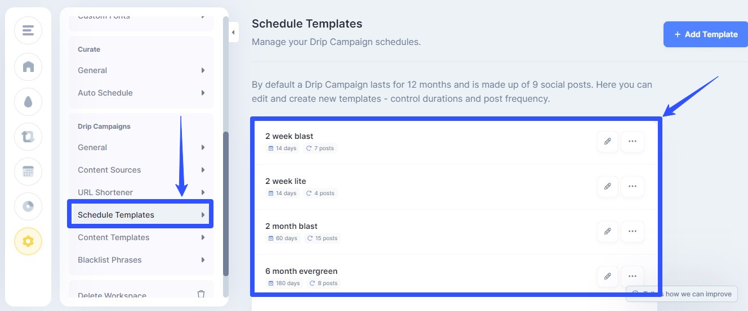Edit the 6 month evergreen template
Image resolution: width=748 pixels, height=311 pixels.
point(607,277)
